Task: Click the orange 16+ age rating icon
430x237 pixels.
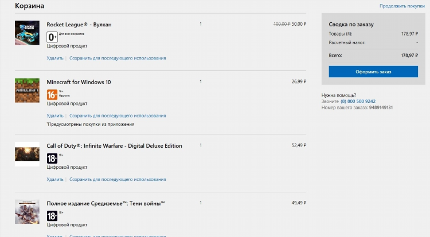Action: tap(52, 94)
